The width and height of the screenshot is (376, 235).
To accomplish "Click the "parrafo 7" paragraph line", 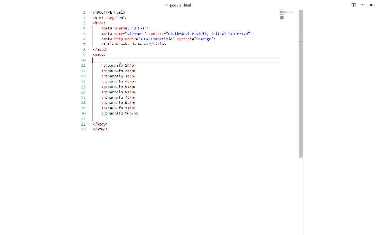I will [118, 97].
